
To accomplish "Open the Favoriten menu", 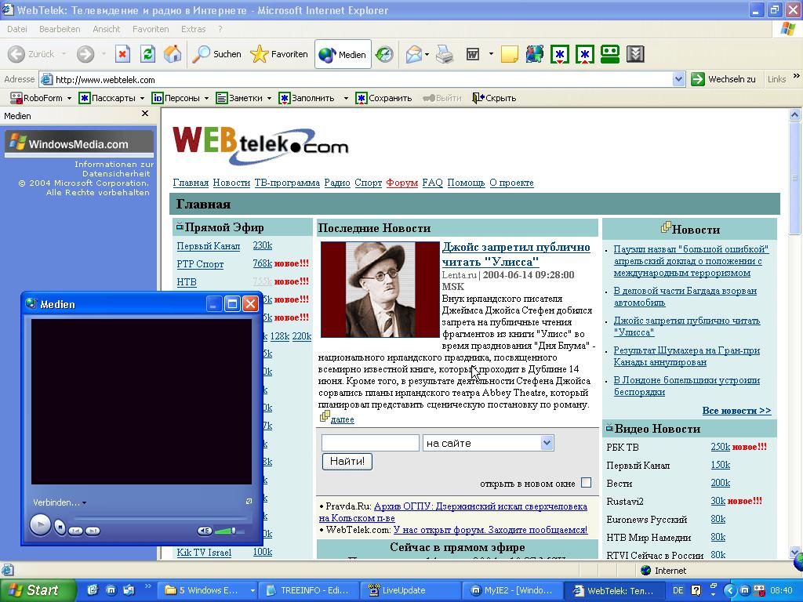I will 151,29.
